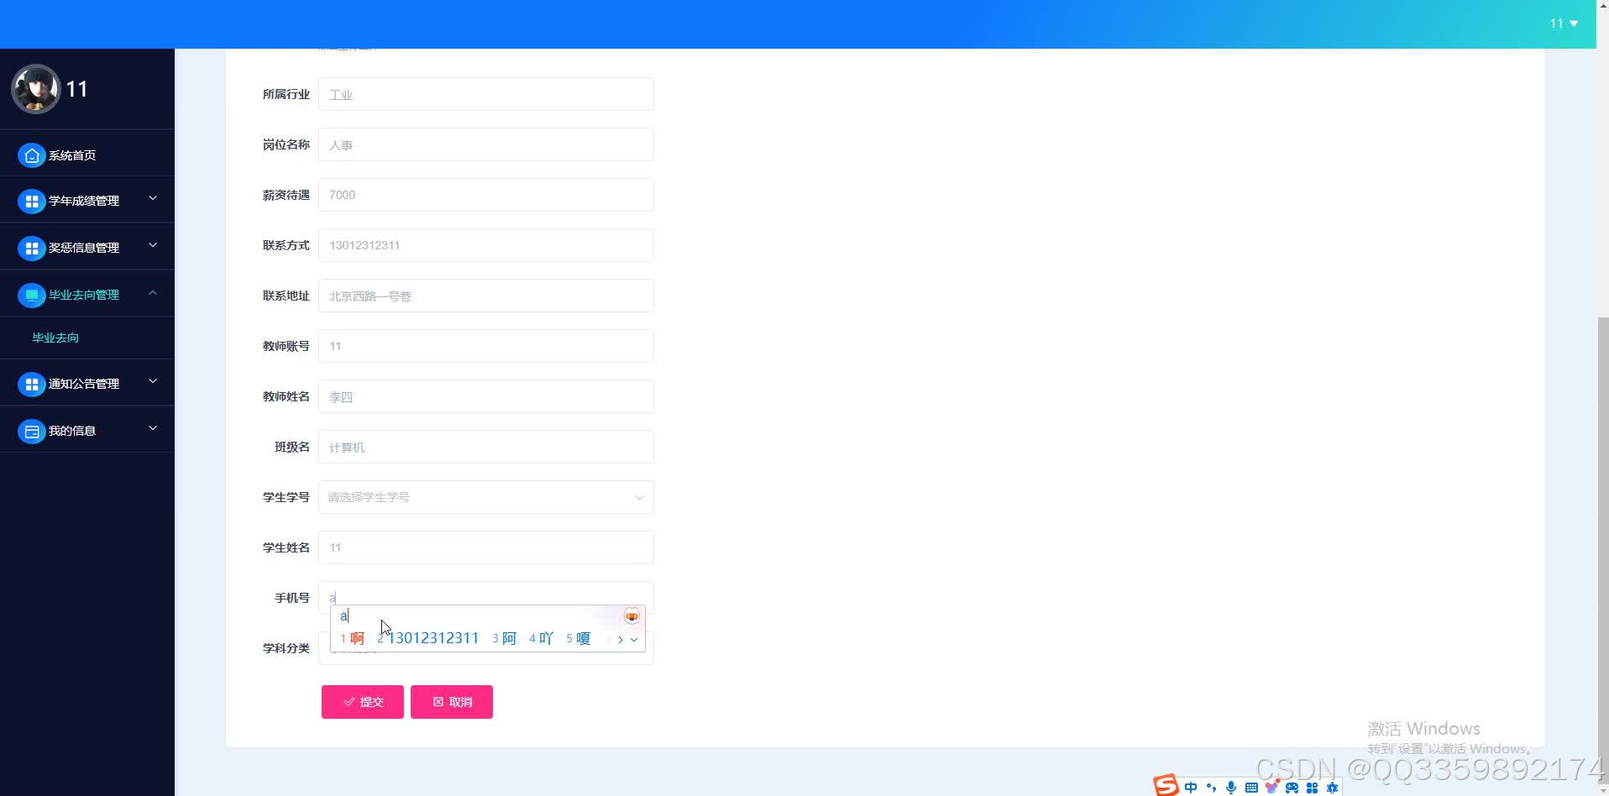Click the 教师姓名 input field
1609x796 pixels.
(x=485, y=396)
